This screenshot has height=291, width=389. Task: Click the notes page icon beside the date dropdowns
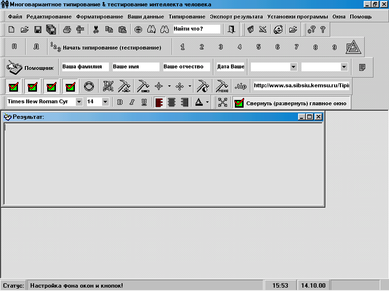click(x=362, y=67)
